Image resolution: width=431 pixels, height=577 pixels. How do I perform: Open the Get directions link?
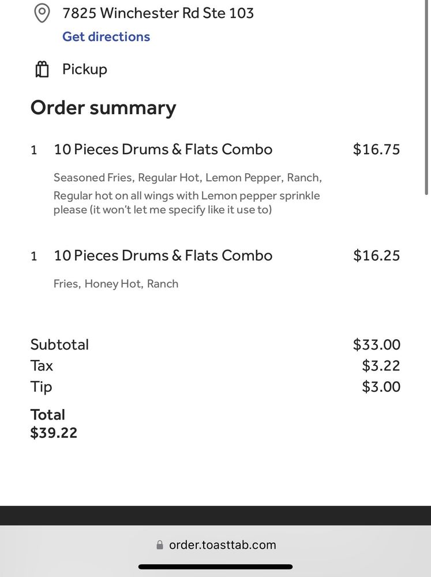point(106,36)
